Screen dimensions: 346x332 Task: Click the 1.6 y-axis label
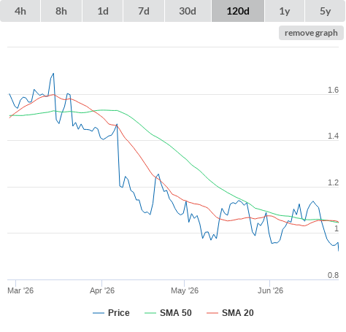pyautogui.click(x=333, y=90)
